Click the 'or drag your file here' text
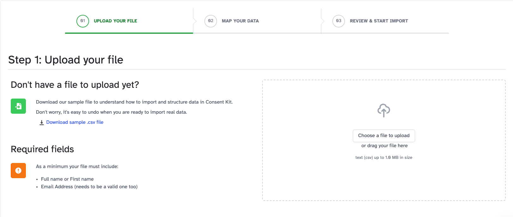The height and width of the screenshot is (217, 513). (x=384, y=146)
